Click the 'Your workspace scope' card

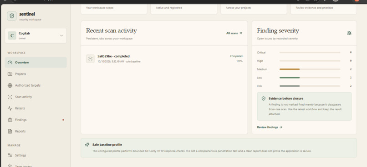click(114, 9)
